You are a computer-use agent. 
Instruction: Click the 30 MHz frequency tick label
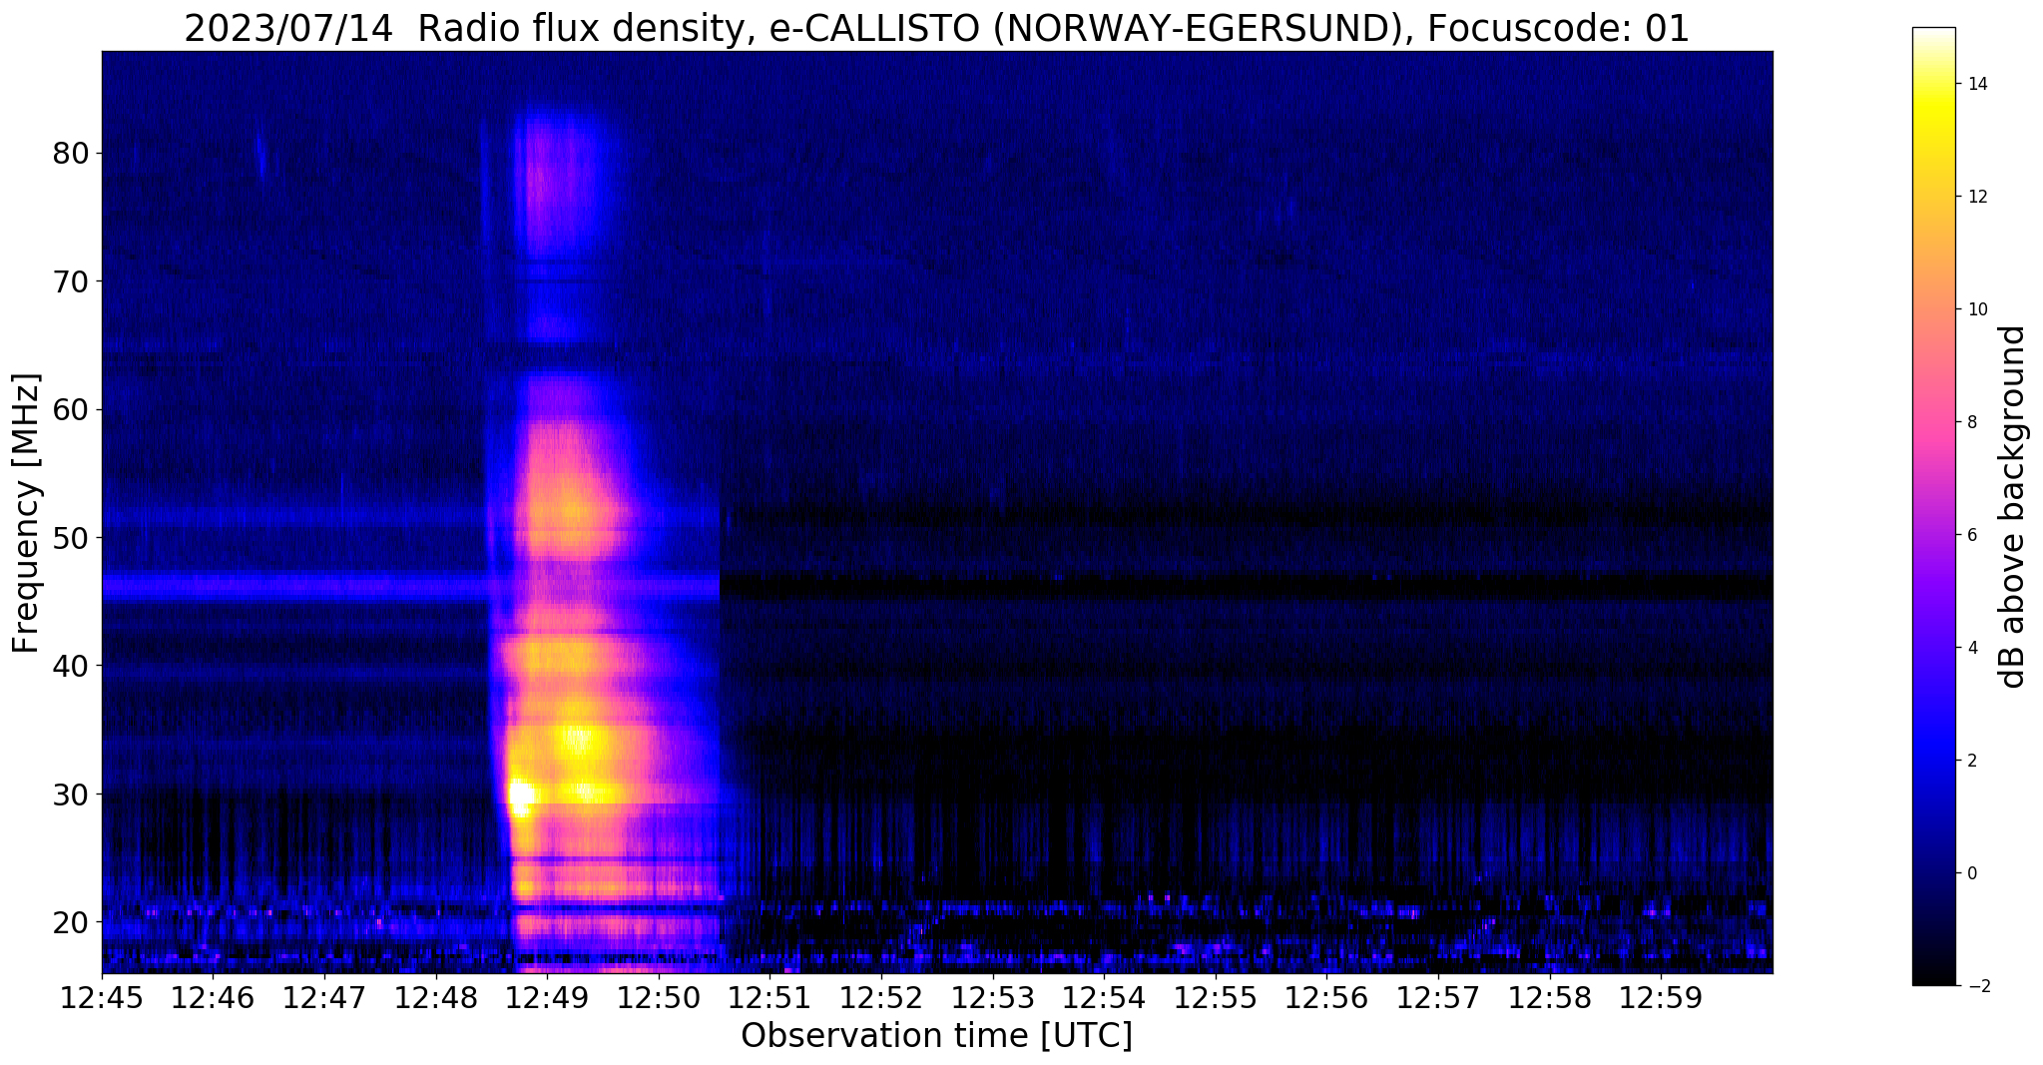[x=71, y=794]
